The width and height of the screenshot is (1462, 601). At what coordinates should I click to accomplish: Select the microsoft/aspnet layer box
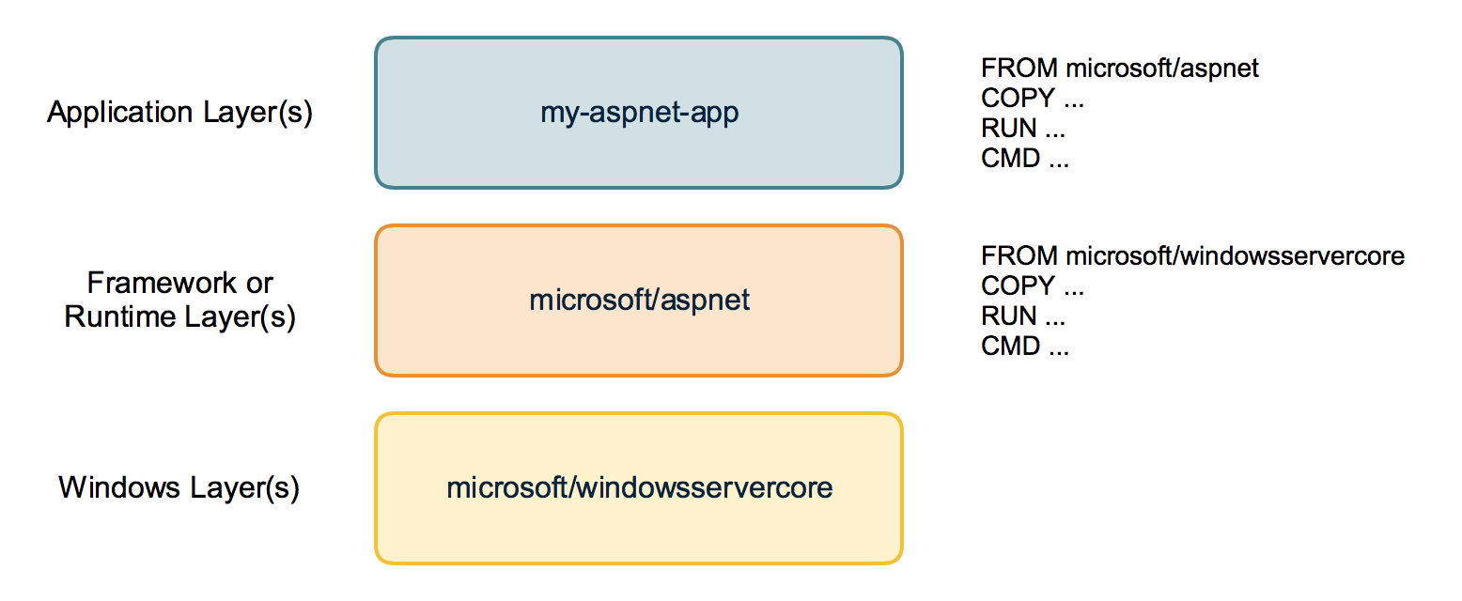pyautogui.click(x=639, y=300)
